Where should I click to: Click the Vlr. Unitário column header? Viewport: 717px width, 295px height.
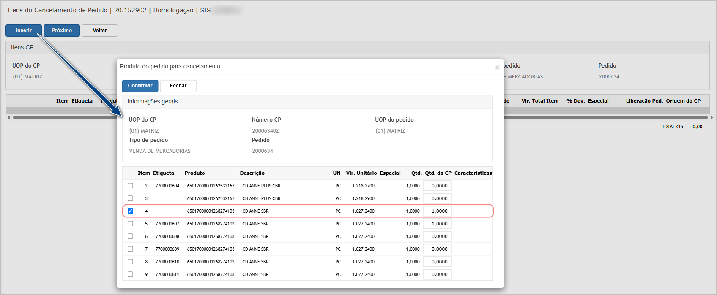point(361,173)
